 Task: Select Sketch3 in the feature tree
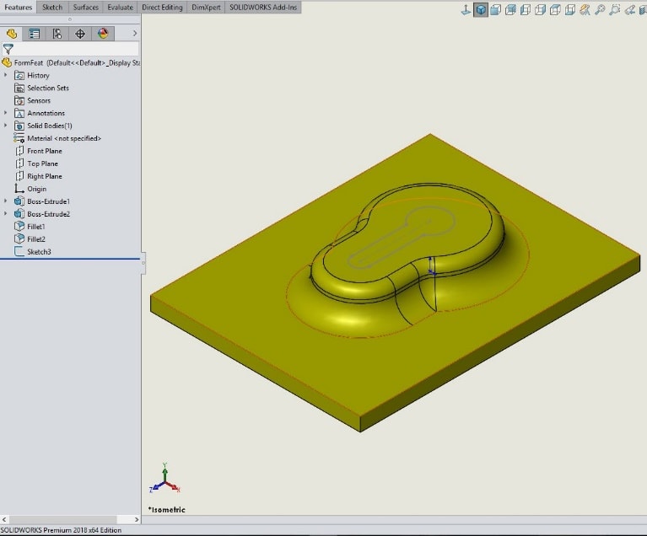tap(39, 252)
